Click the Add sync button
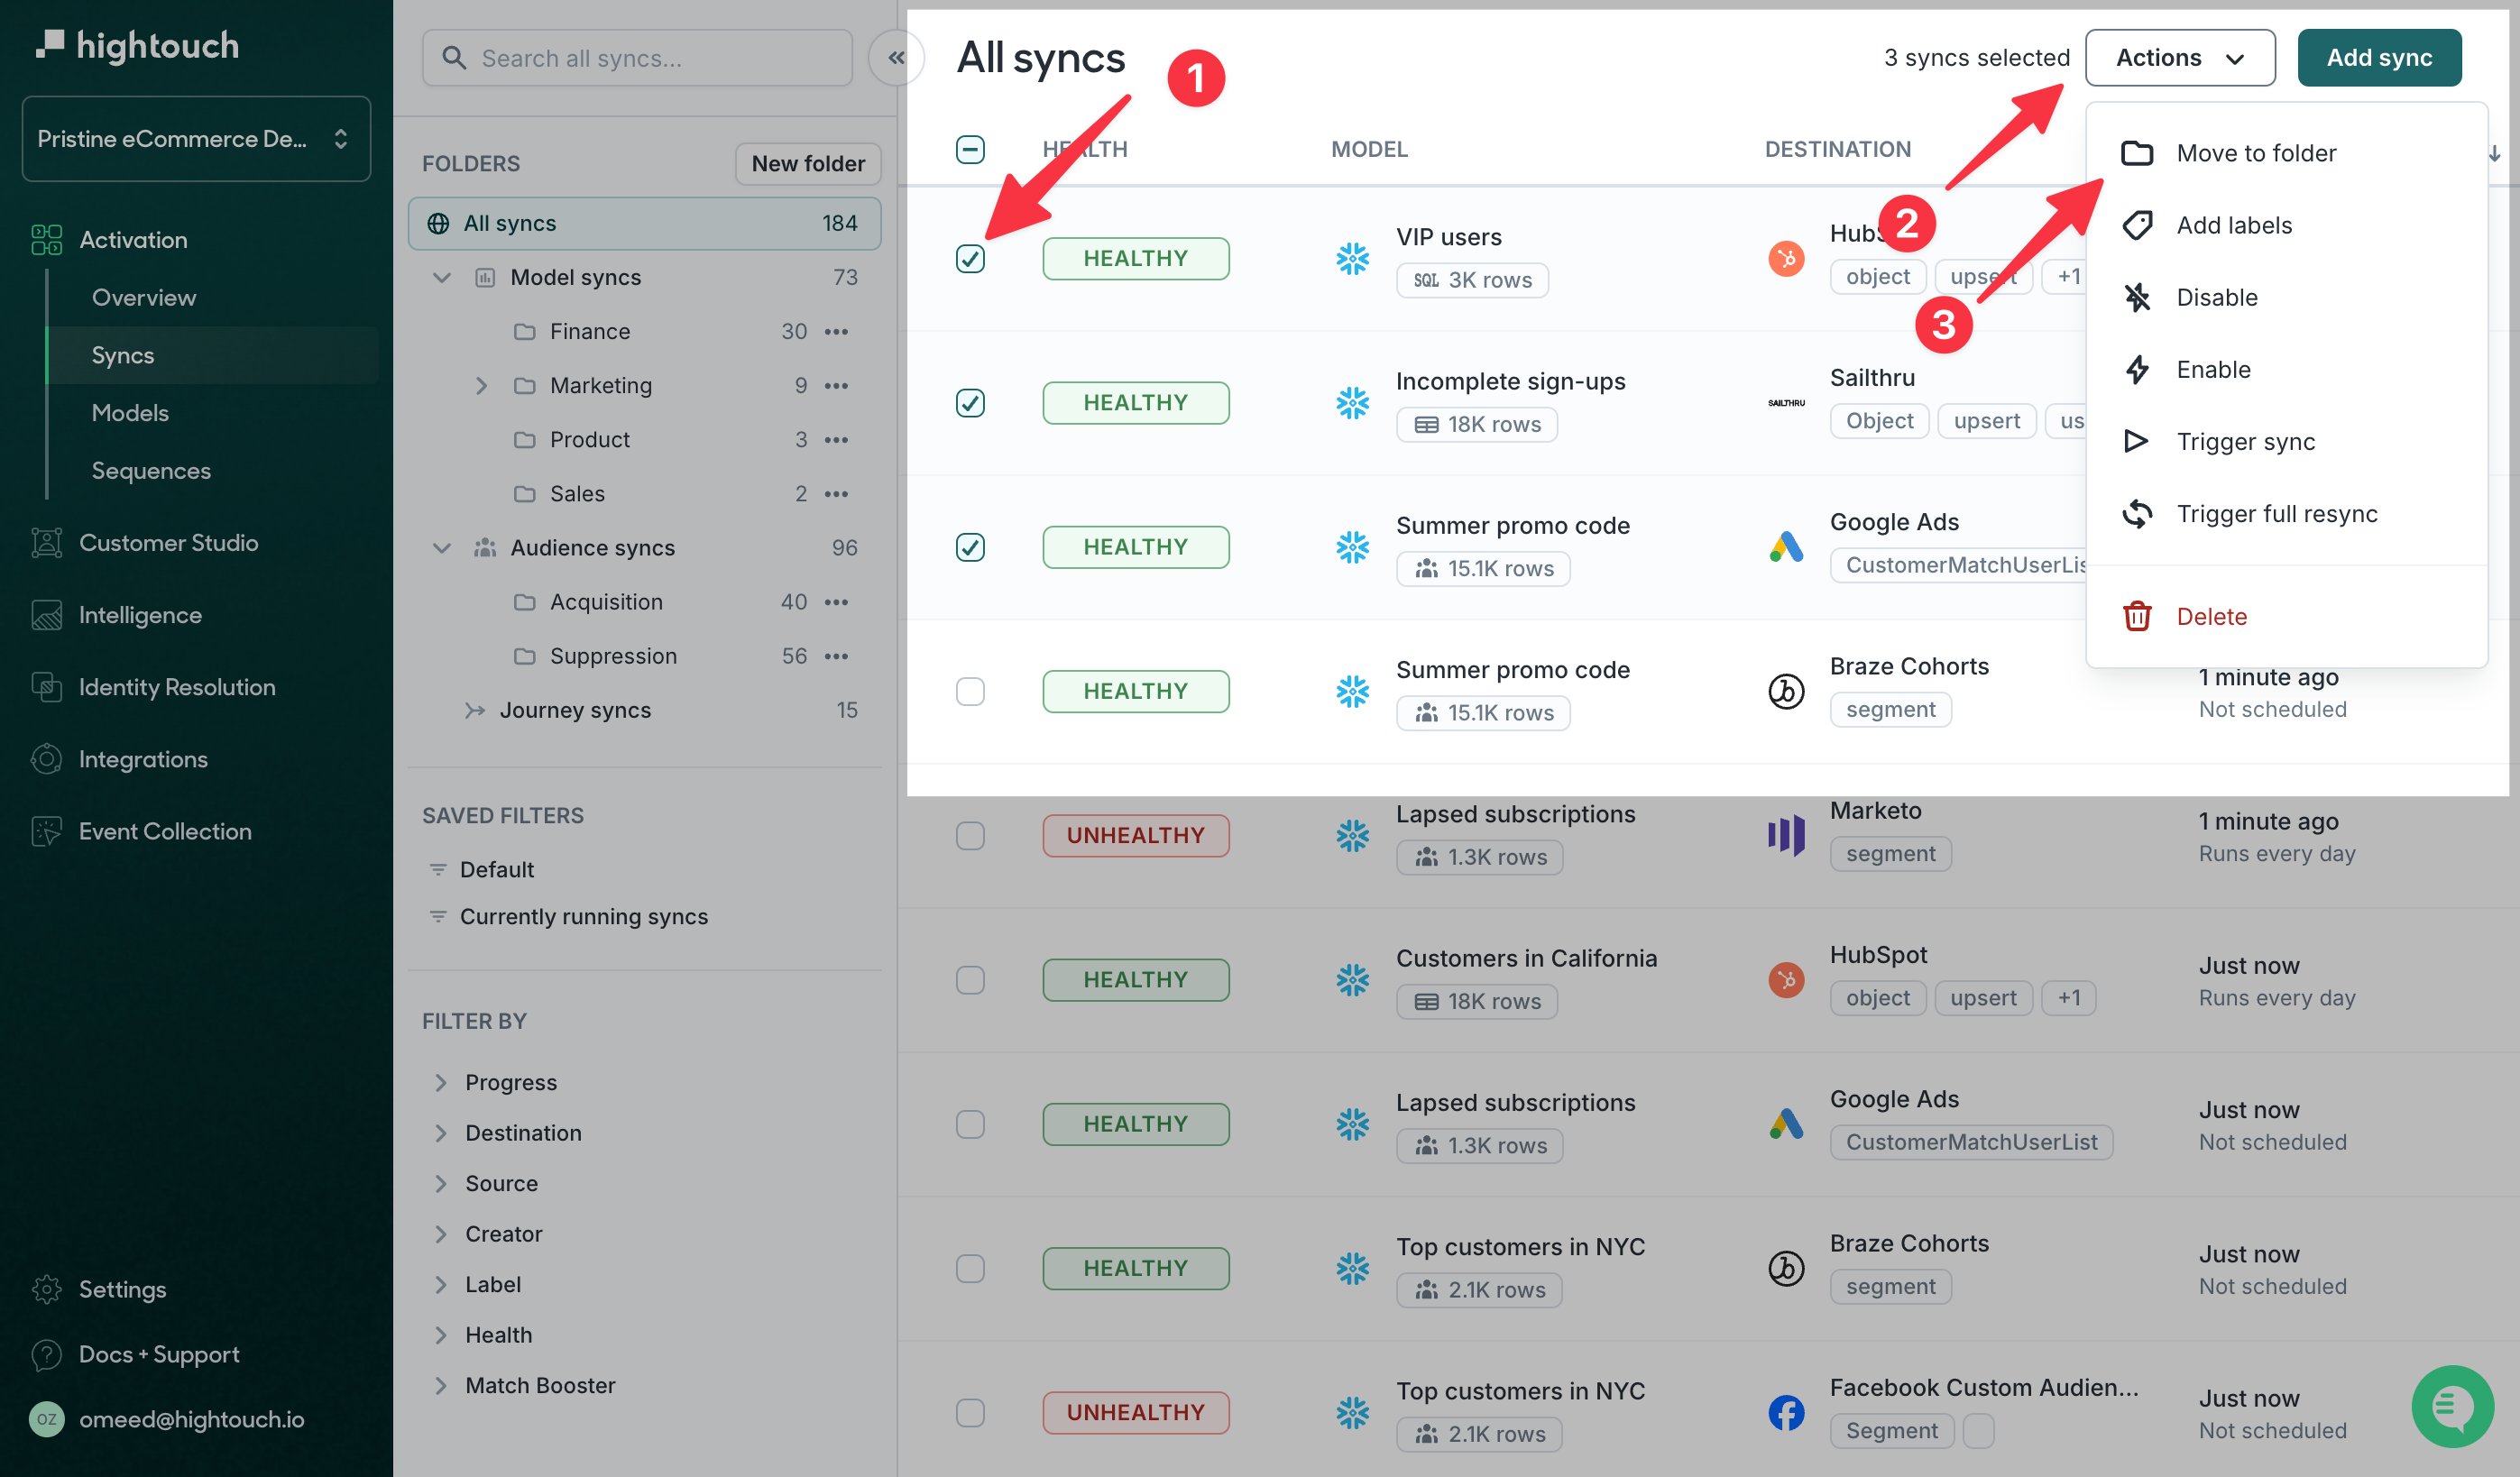This screenshot has width=2520, height=1477. (x=2379, y=56)
